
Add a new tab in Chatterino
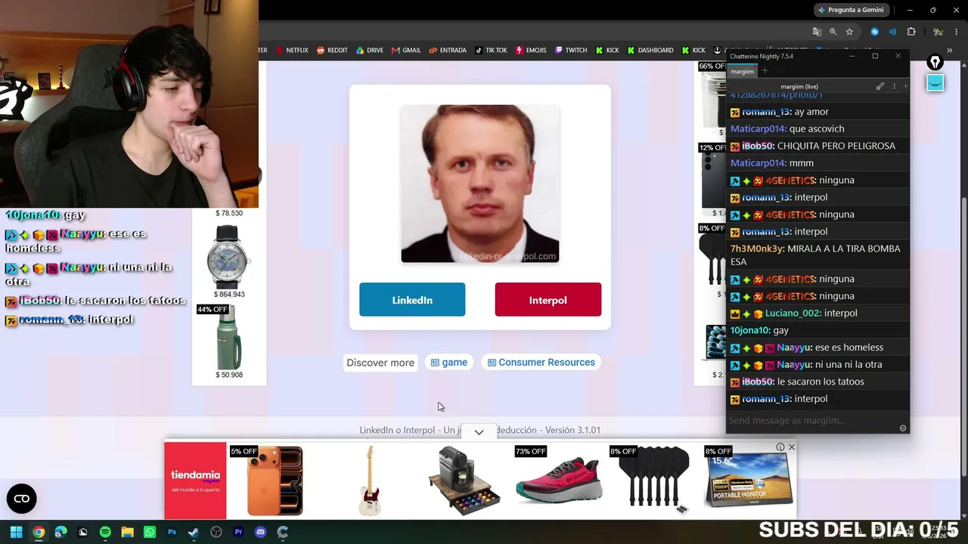click(765, 71)
